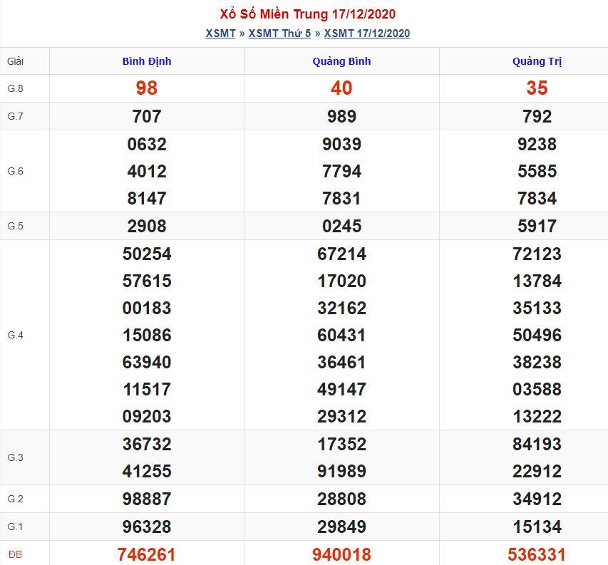Click Quảng Trị G.8 number 35
Image resolution: width=608 pixels, height=565 pixels.
(x=537, y=88)
